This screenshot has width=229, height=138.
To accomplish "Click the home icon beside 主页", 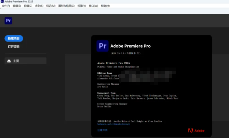I will [9, 61].
